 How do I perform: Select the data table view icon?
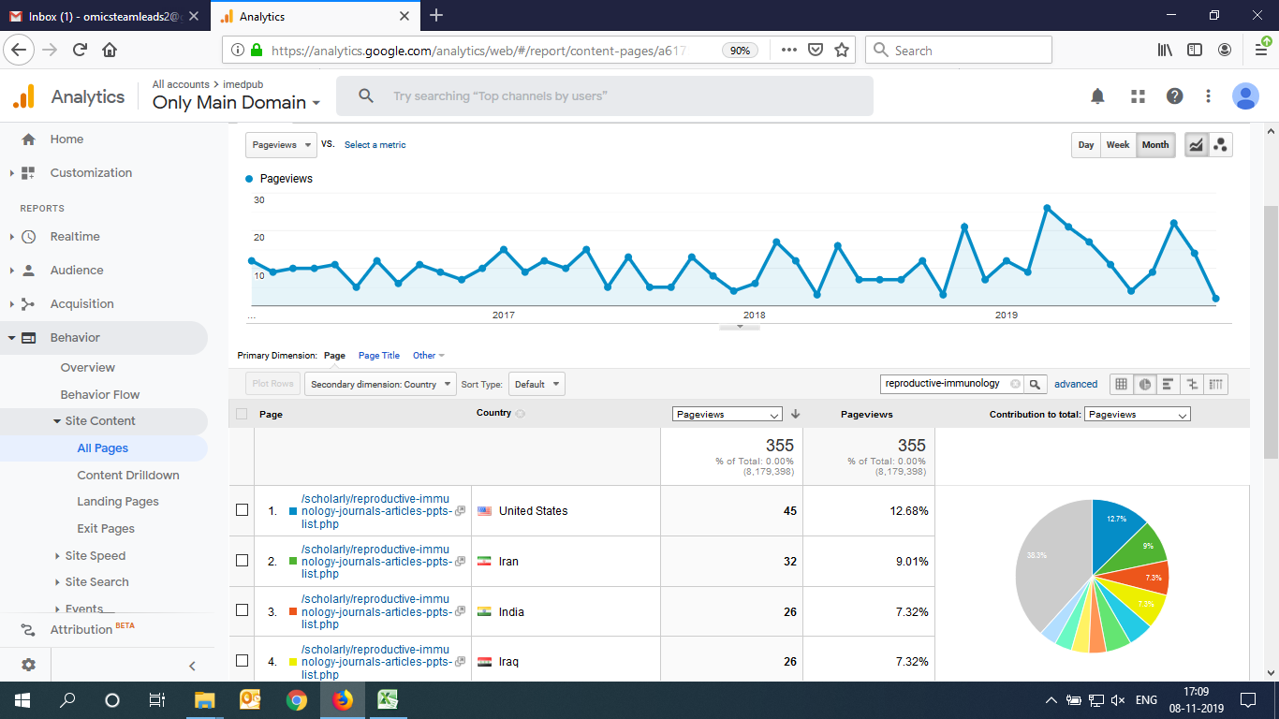(x=1121, y=384)
